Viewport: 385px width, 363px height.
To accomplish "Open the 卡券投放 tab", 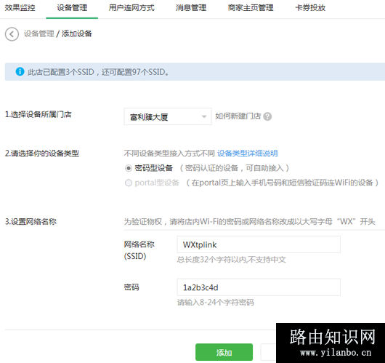I will (310, 8).
